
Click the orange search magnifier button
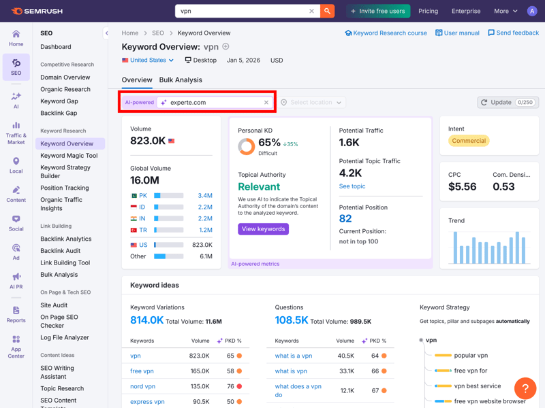click(328, 11)
